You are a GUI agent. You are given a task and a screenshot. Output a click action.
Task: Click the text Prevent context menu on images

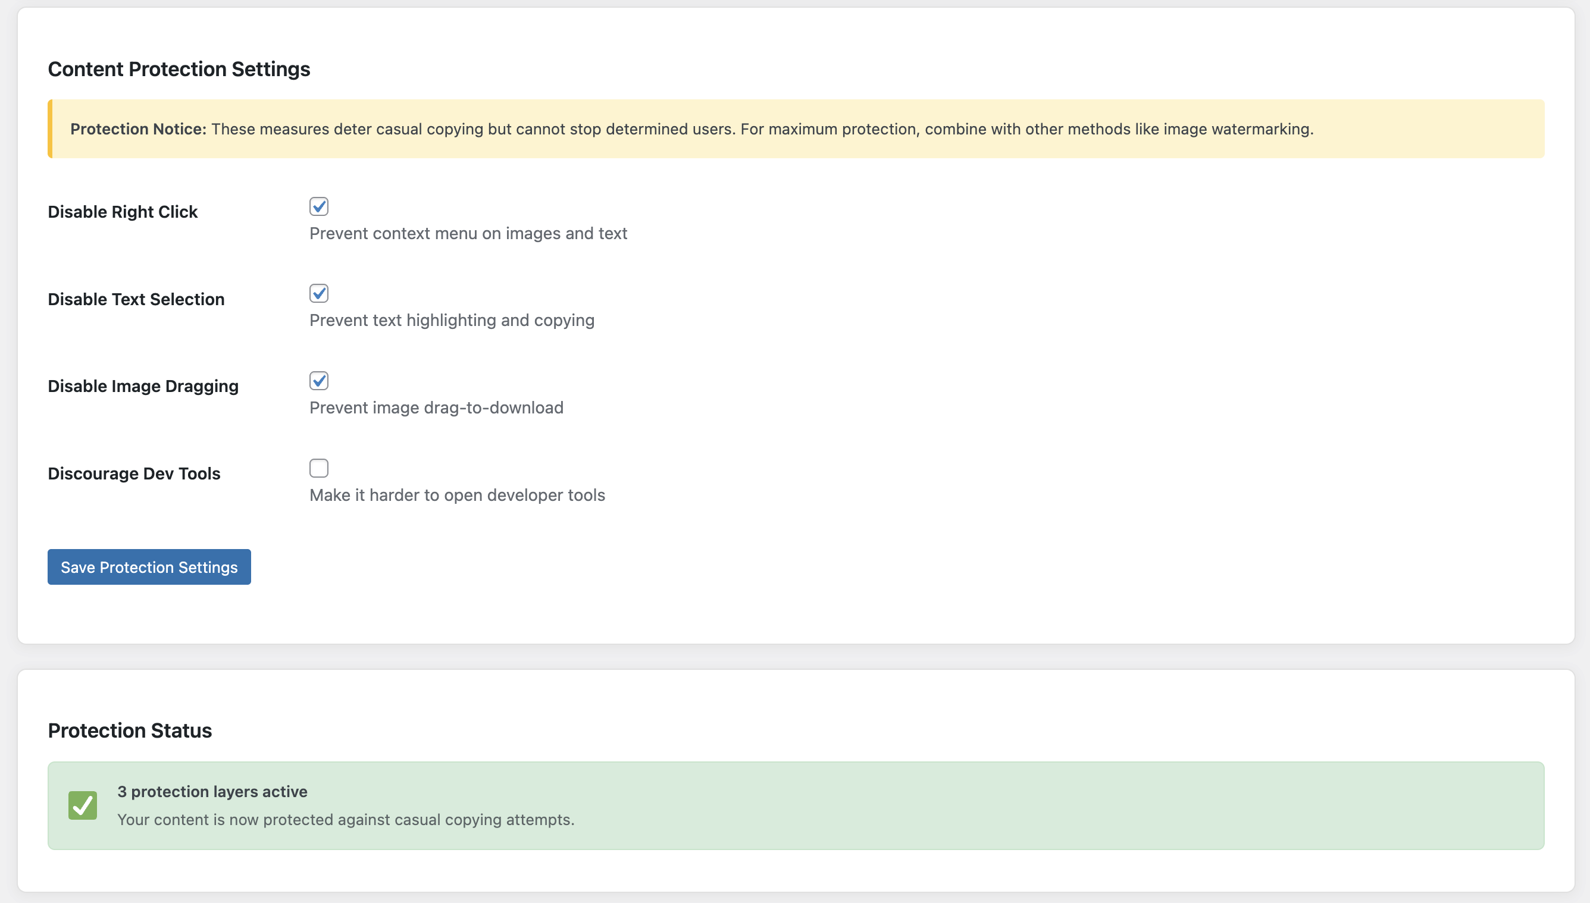pos(468,233)
